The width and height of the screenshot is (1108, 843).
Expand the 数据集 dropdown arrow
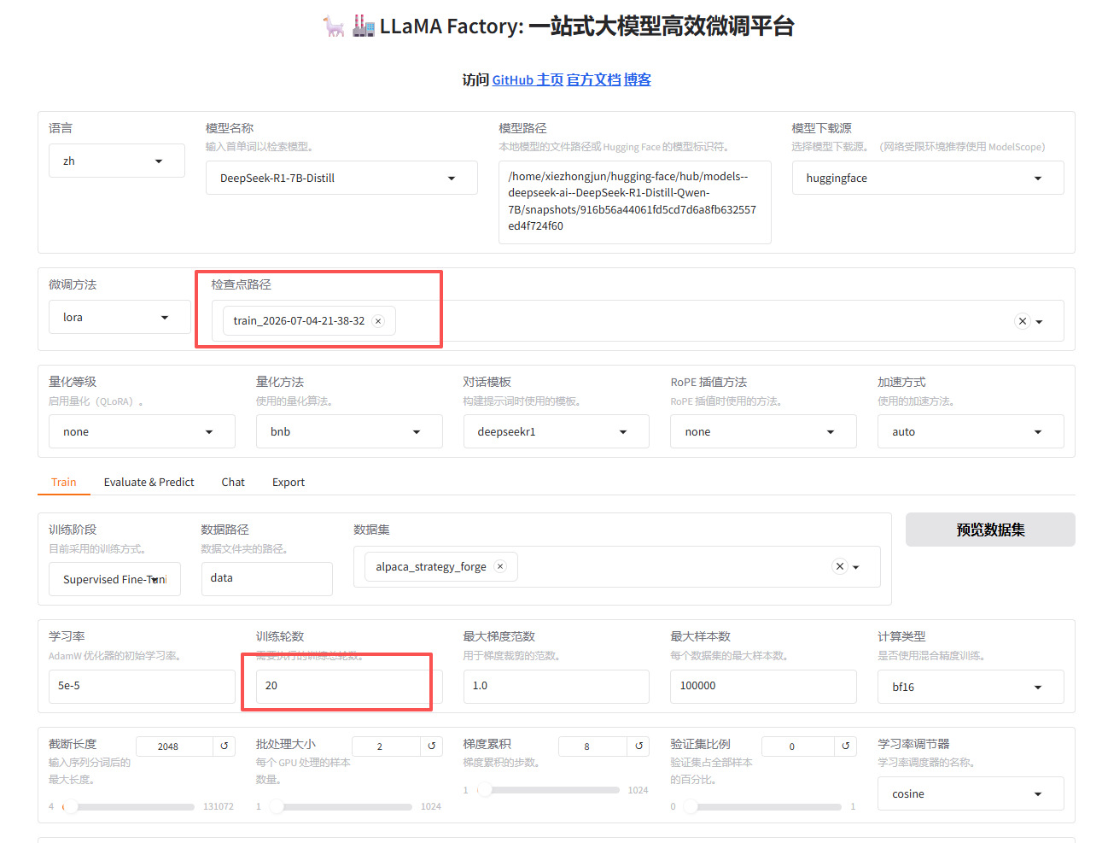[x=856, y=567]
